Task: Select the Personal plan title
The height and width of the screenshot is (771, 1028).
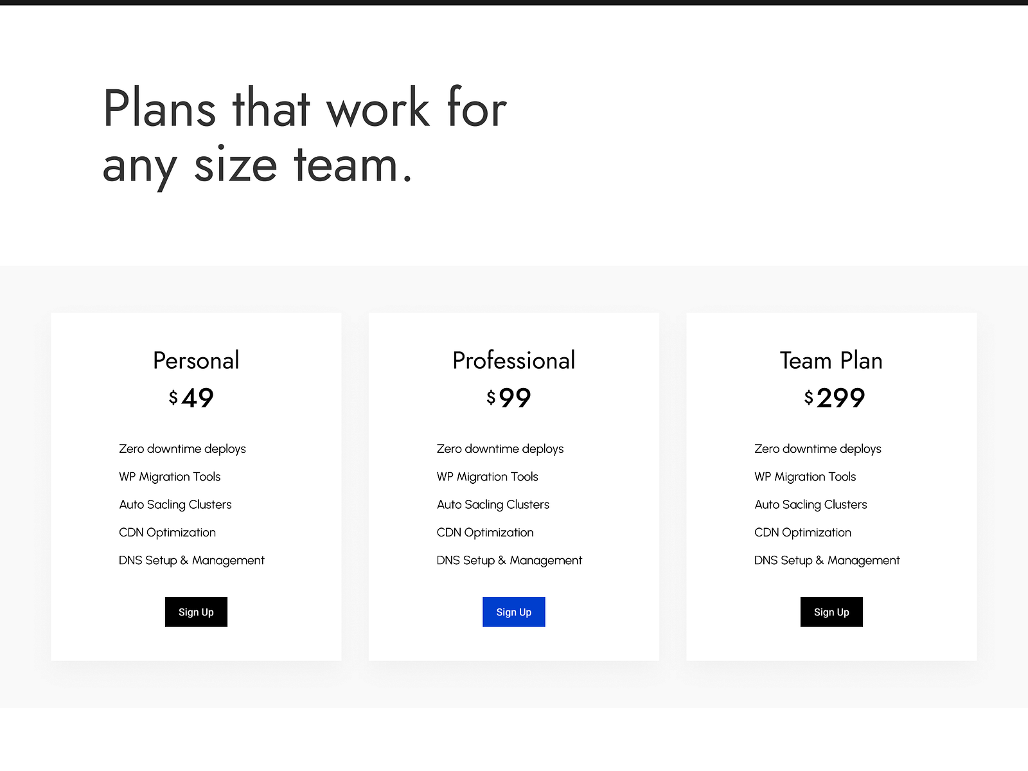Action: [196, 360]
